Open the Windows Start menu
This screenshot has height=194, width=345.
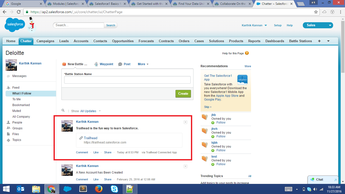click(x=6, y=189)
